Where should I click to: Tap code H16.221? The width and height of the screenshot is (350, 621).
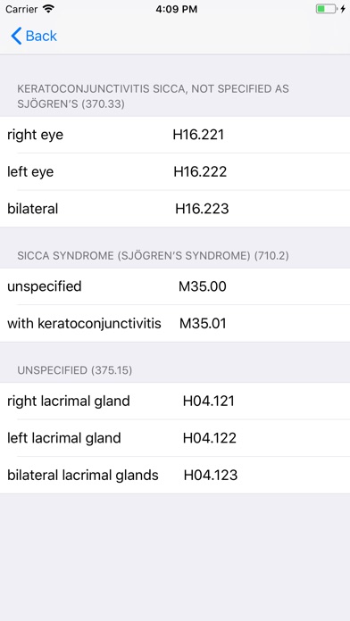[198, 135]
